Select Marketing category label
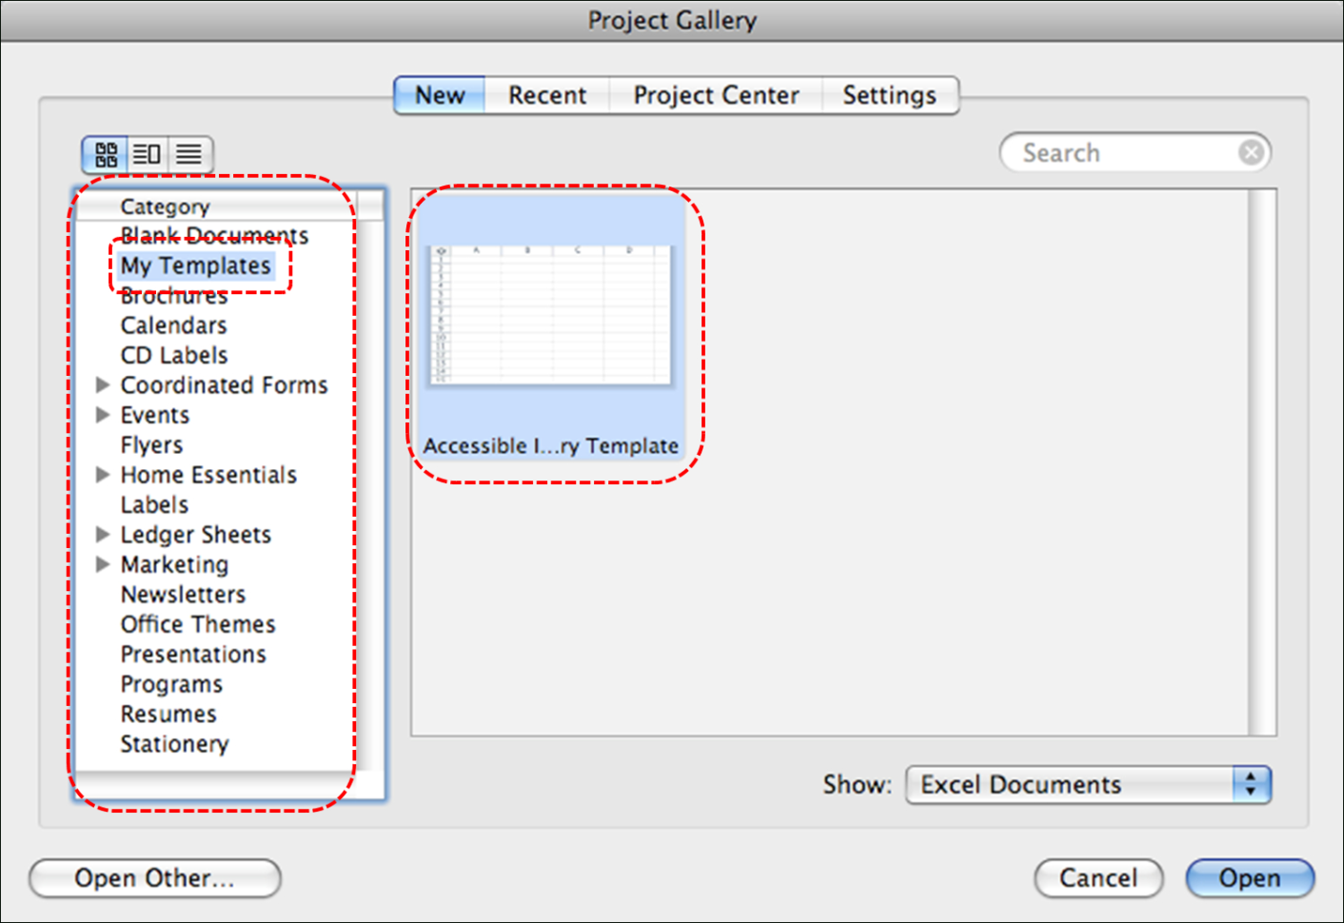Viewport: 1344px width, 923px height. click(x=174, y=564)
